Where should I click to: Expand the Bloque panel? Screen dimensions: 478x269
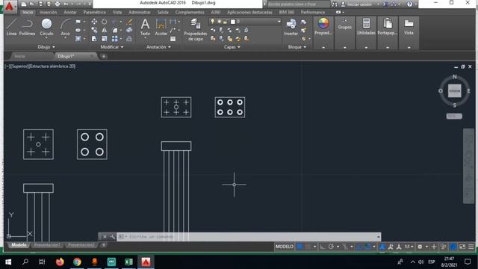click(297, 47)
